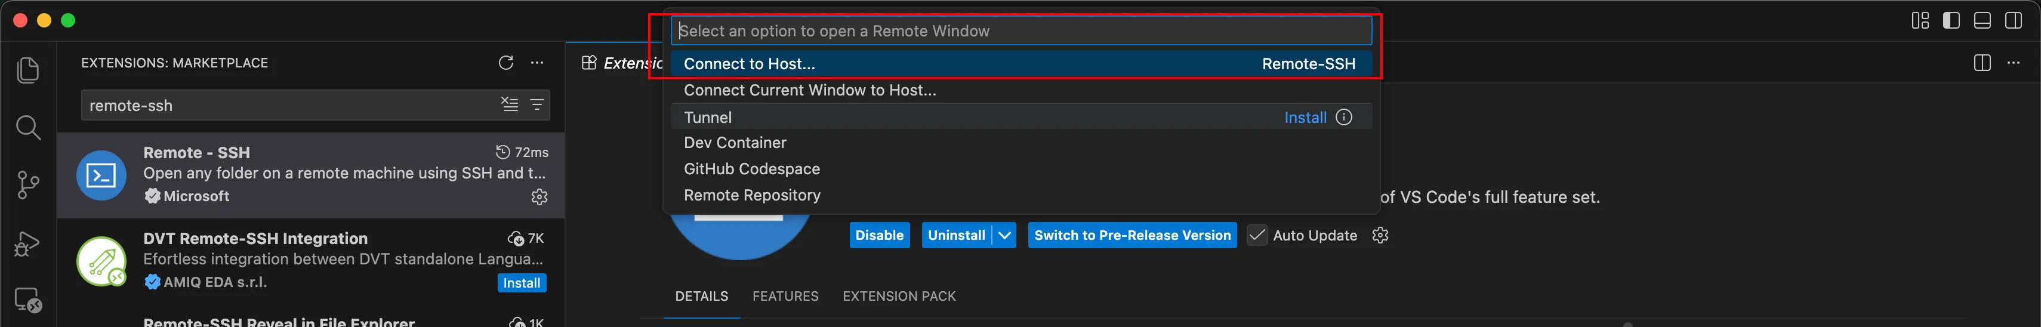Click the Disable button

pos(880,235)
